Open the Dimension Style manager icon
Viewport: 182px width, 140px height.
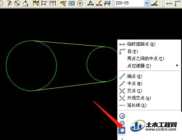154,4
